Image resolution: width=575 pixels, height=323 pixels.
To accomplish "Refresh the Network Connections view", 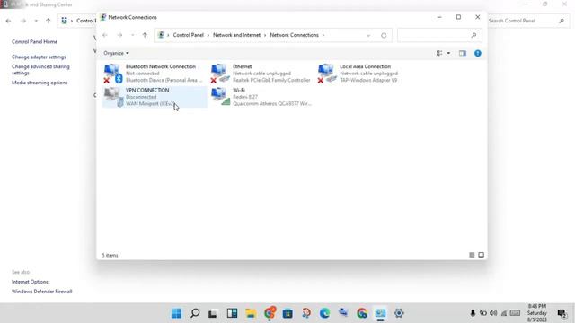I will 384,36.
